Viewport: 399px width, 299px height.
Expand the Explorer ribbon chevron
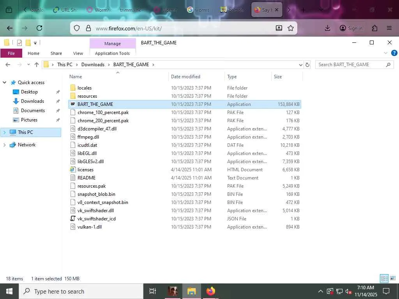[x=385, y=53]
